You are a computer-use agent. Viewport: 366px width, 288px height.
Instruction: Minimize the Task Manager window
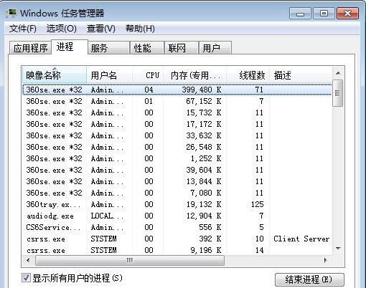[x=300, y=13]
